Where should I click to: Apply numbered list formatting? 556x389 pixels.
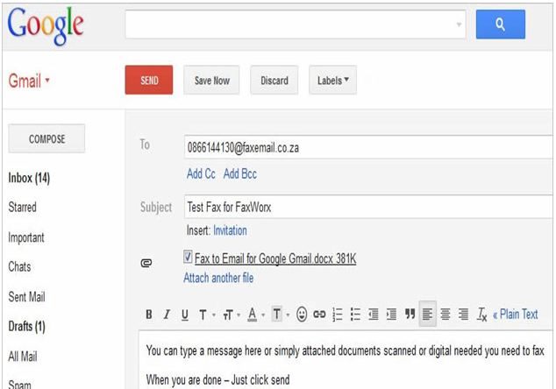[338, 315]
